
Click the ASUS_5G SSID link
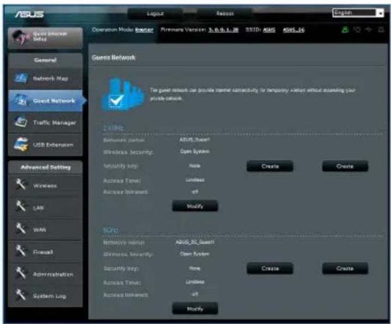(x=294, y=30)
